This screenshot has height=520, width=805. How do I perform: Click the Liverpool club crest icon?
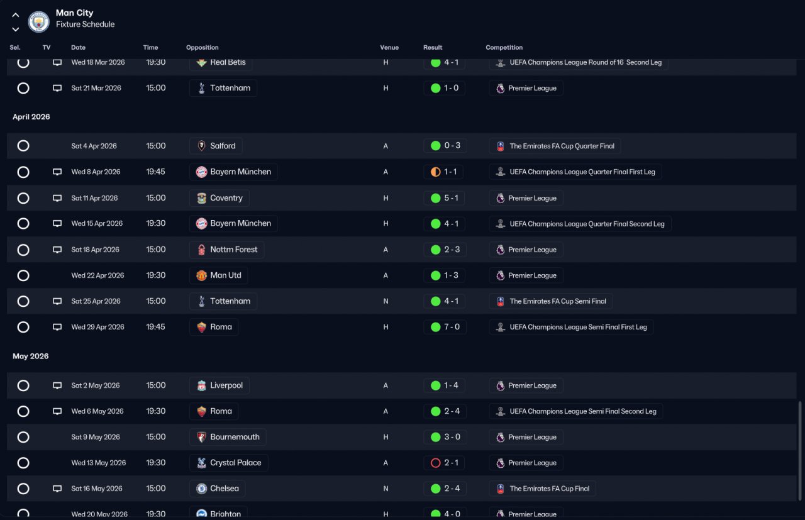click(201, 385)
